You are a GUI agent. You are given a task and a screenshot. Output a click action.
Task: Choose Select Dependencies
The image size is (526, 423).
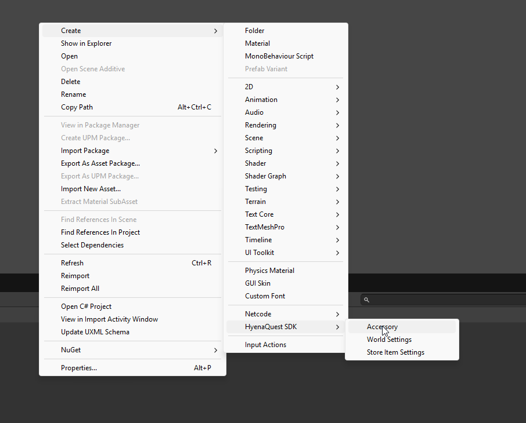coord(132,245)
